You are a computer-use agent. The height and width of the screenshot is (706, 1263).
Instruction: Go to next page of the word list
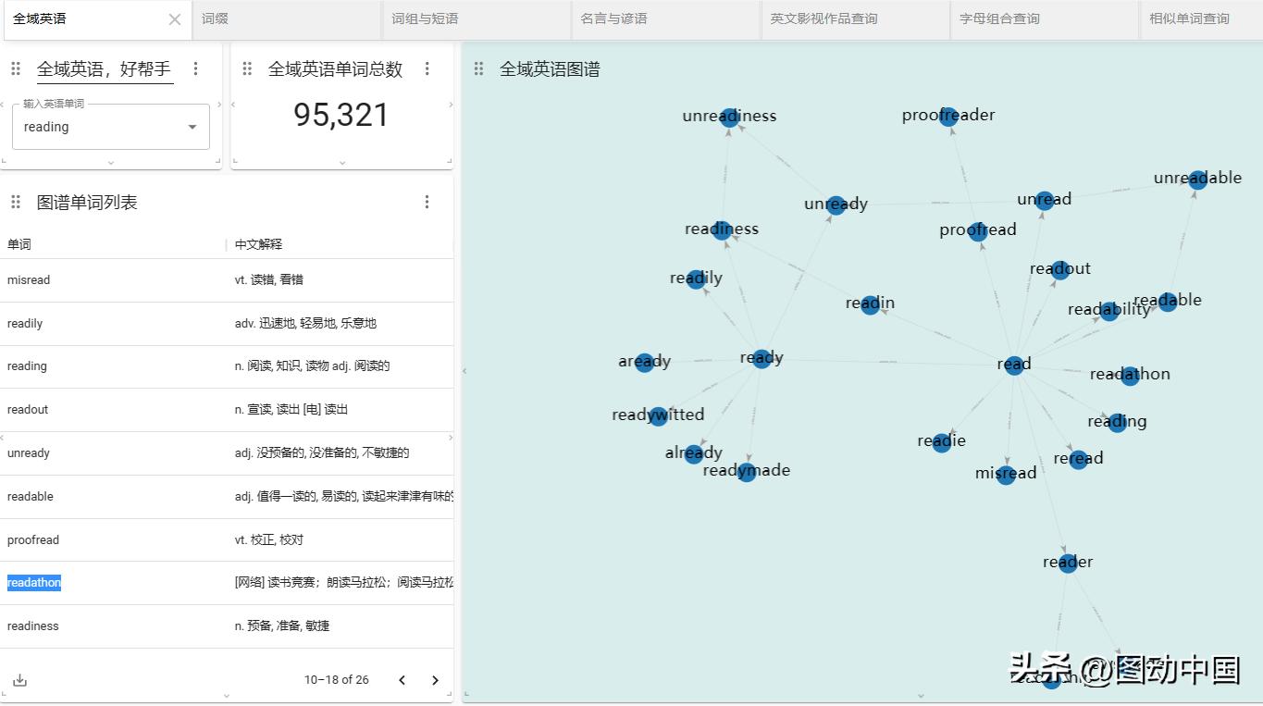435,679
